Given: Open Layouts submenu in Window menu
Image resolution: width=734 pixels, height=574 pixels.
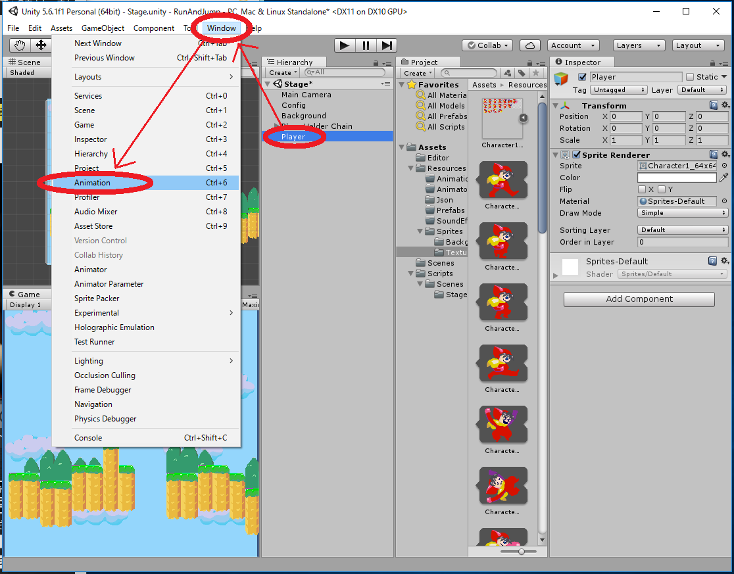Looking at the screenshot, I should pos(146,77).
